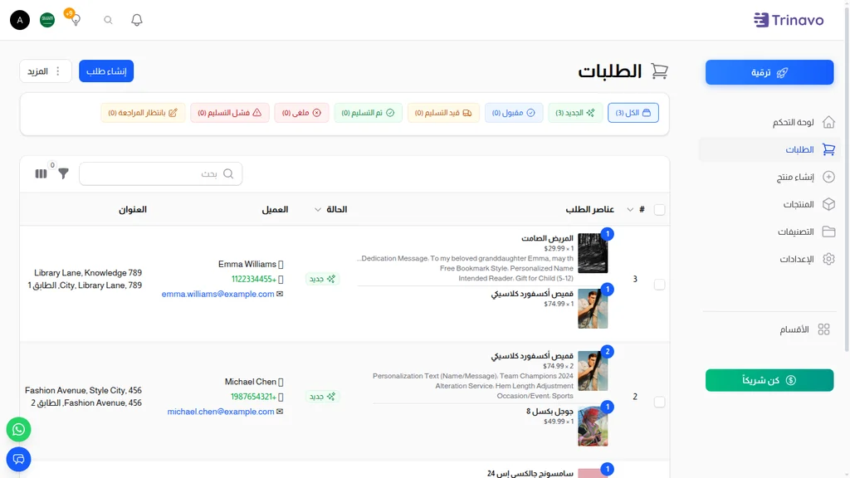Open the notifications bell
The image size is (850, 478).
[137, 20]
